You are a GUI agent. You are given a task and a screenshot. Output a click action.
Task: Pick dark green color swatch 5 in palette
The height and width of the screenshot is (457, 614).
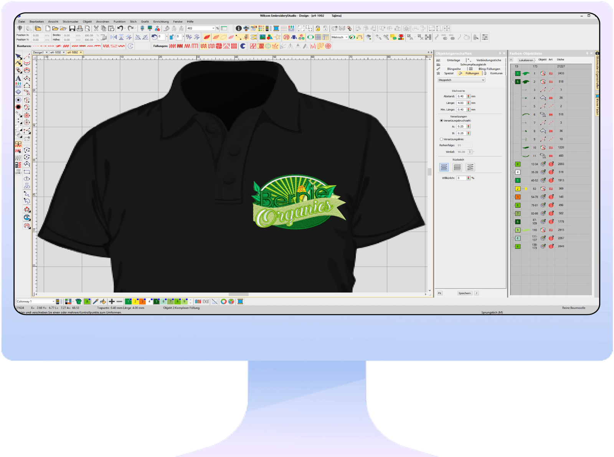coord(156,302)
